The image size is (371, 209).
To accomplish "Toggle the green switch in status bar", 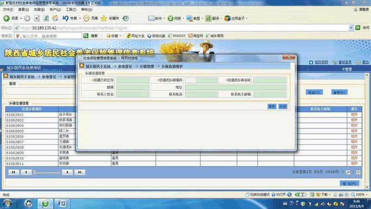I will (301, 195).
